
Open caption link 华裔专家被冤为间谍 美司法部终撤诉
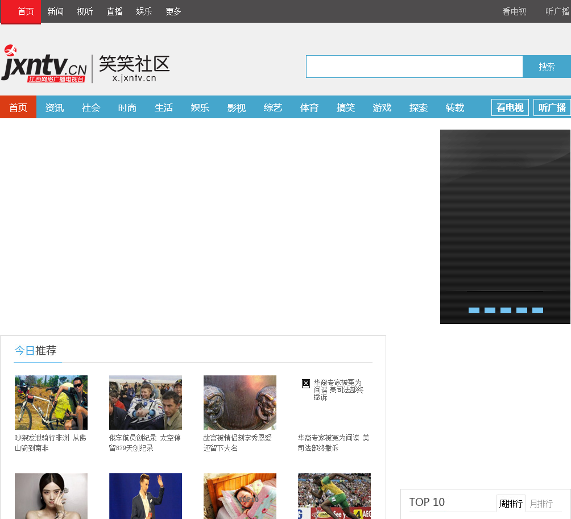[x=334, y=443]
